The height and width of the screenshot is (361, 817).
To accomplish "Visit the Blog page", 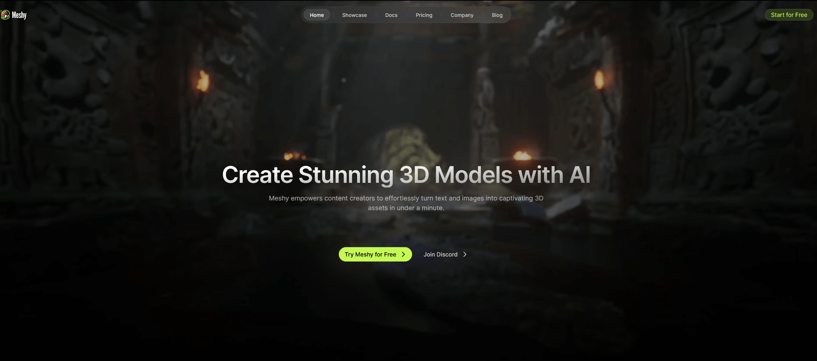I will 497,15.
